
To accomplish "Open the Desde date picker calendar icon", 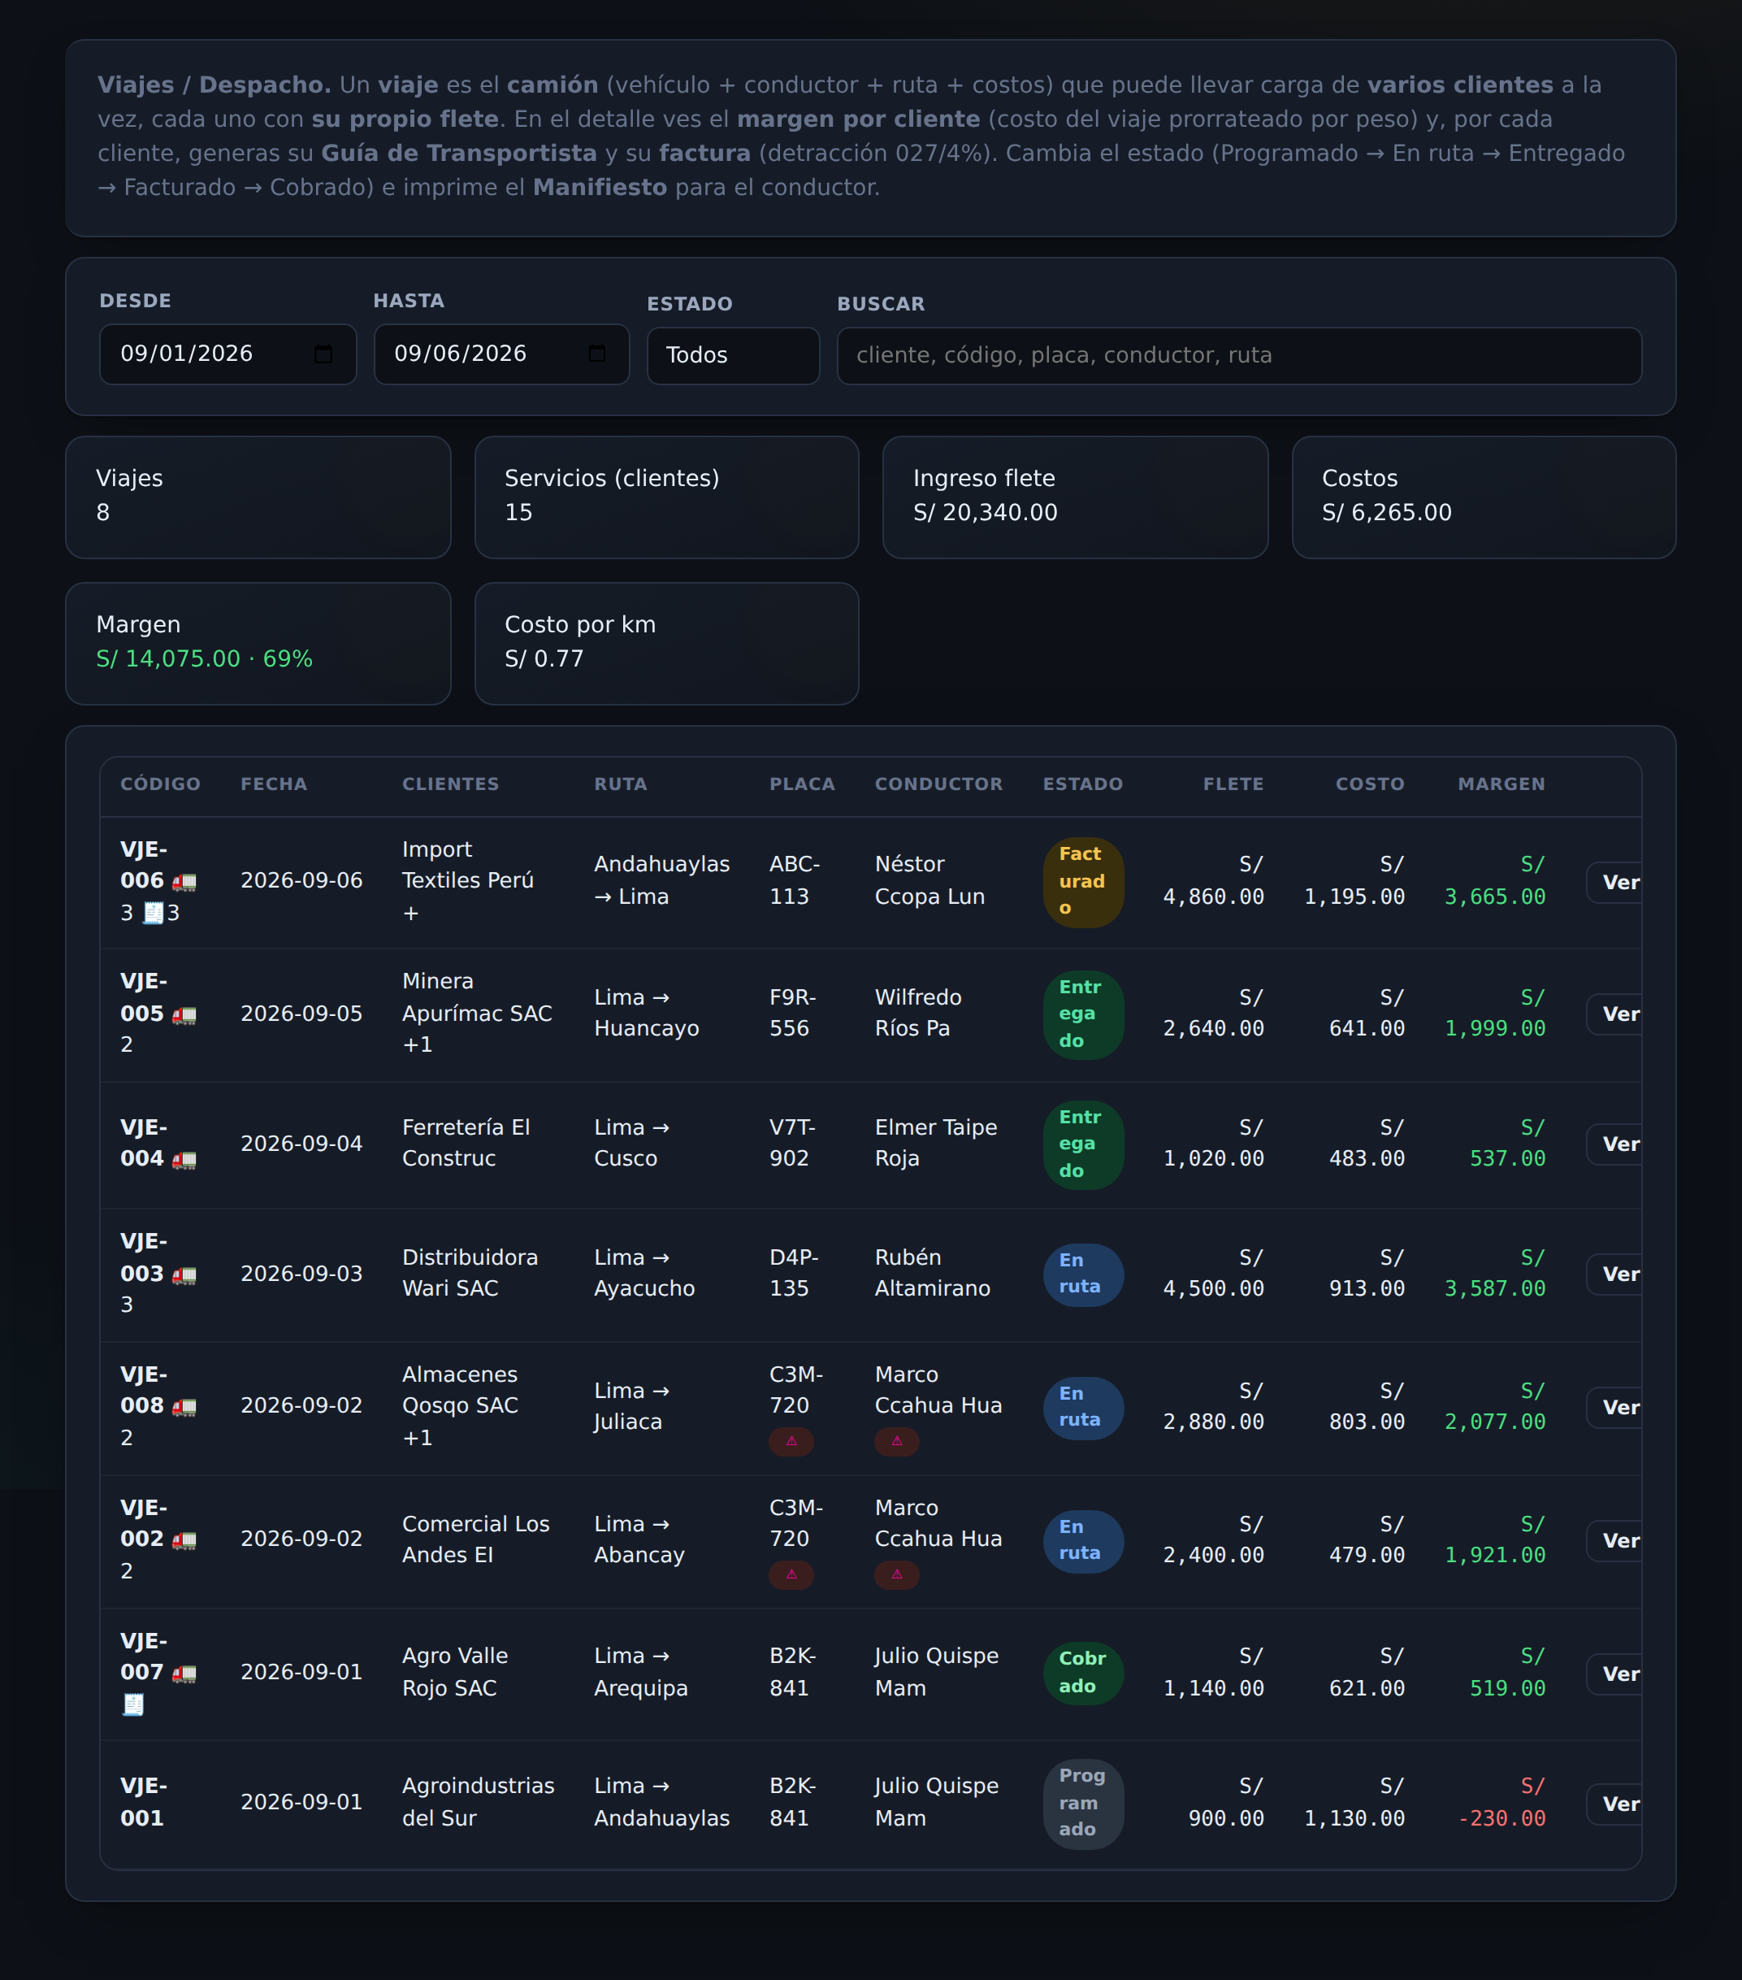I will [x=323, y=354].
